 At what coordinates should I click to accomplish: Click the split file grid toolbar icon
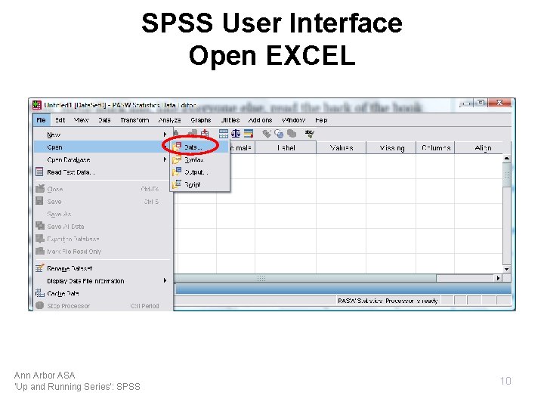(224, 134)
